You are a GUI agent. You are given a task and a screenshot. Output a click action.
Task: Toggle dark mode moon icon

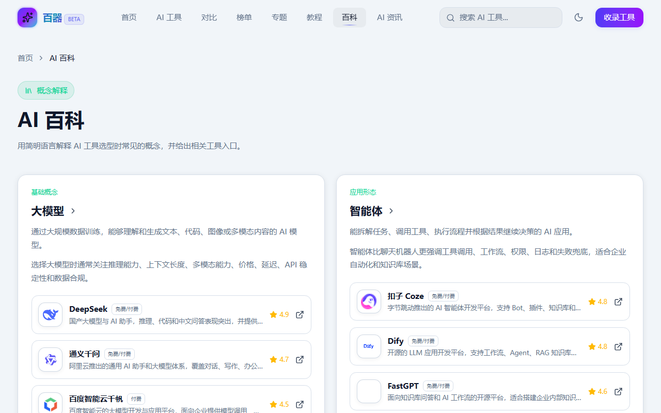[x=578, y=18]
